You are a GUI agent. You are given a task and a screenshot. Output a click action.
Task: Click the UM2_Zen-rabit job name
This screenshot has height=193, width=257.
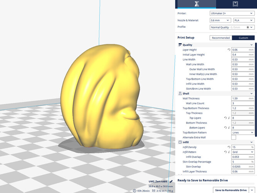click(158, 181)
